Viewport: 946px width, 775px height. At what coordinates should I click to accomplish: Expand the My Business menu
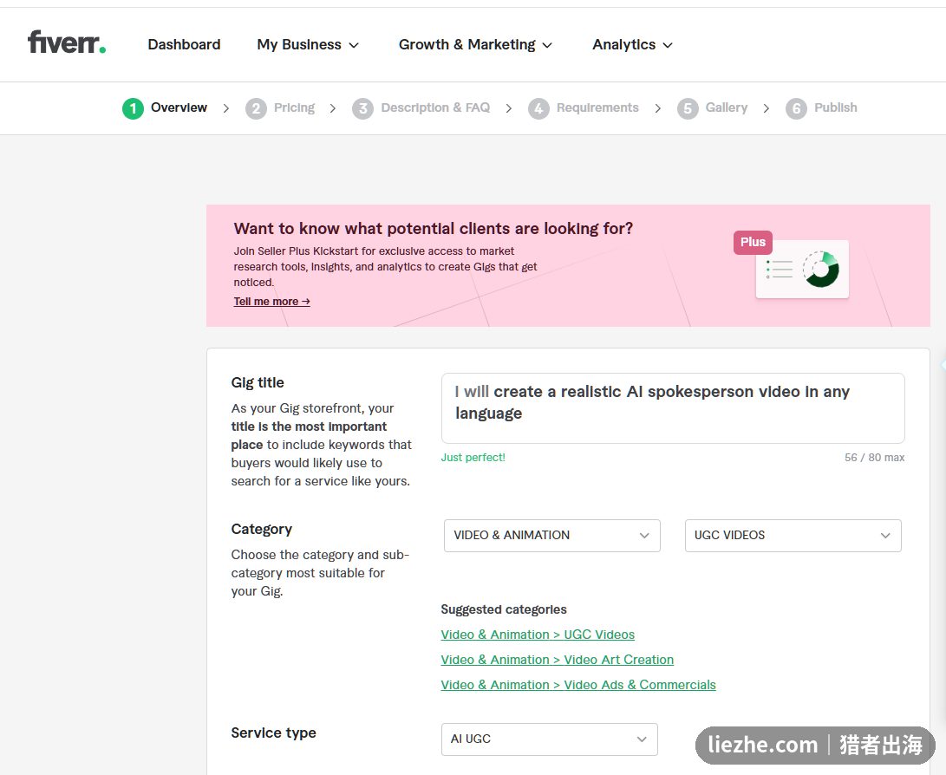[x=308, y=44]
